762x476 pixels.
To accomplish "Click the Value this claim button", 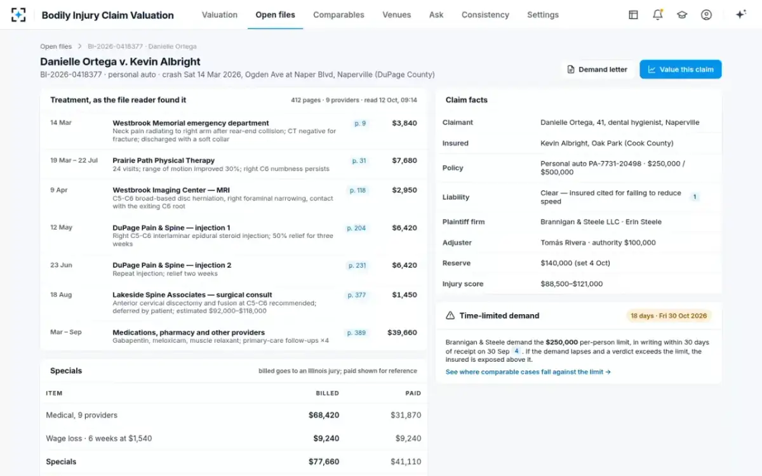I will tap(681, 69).
